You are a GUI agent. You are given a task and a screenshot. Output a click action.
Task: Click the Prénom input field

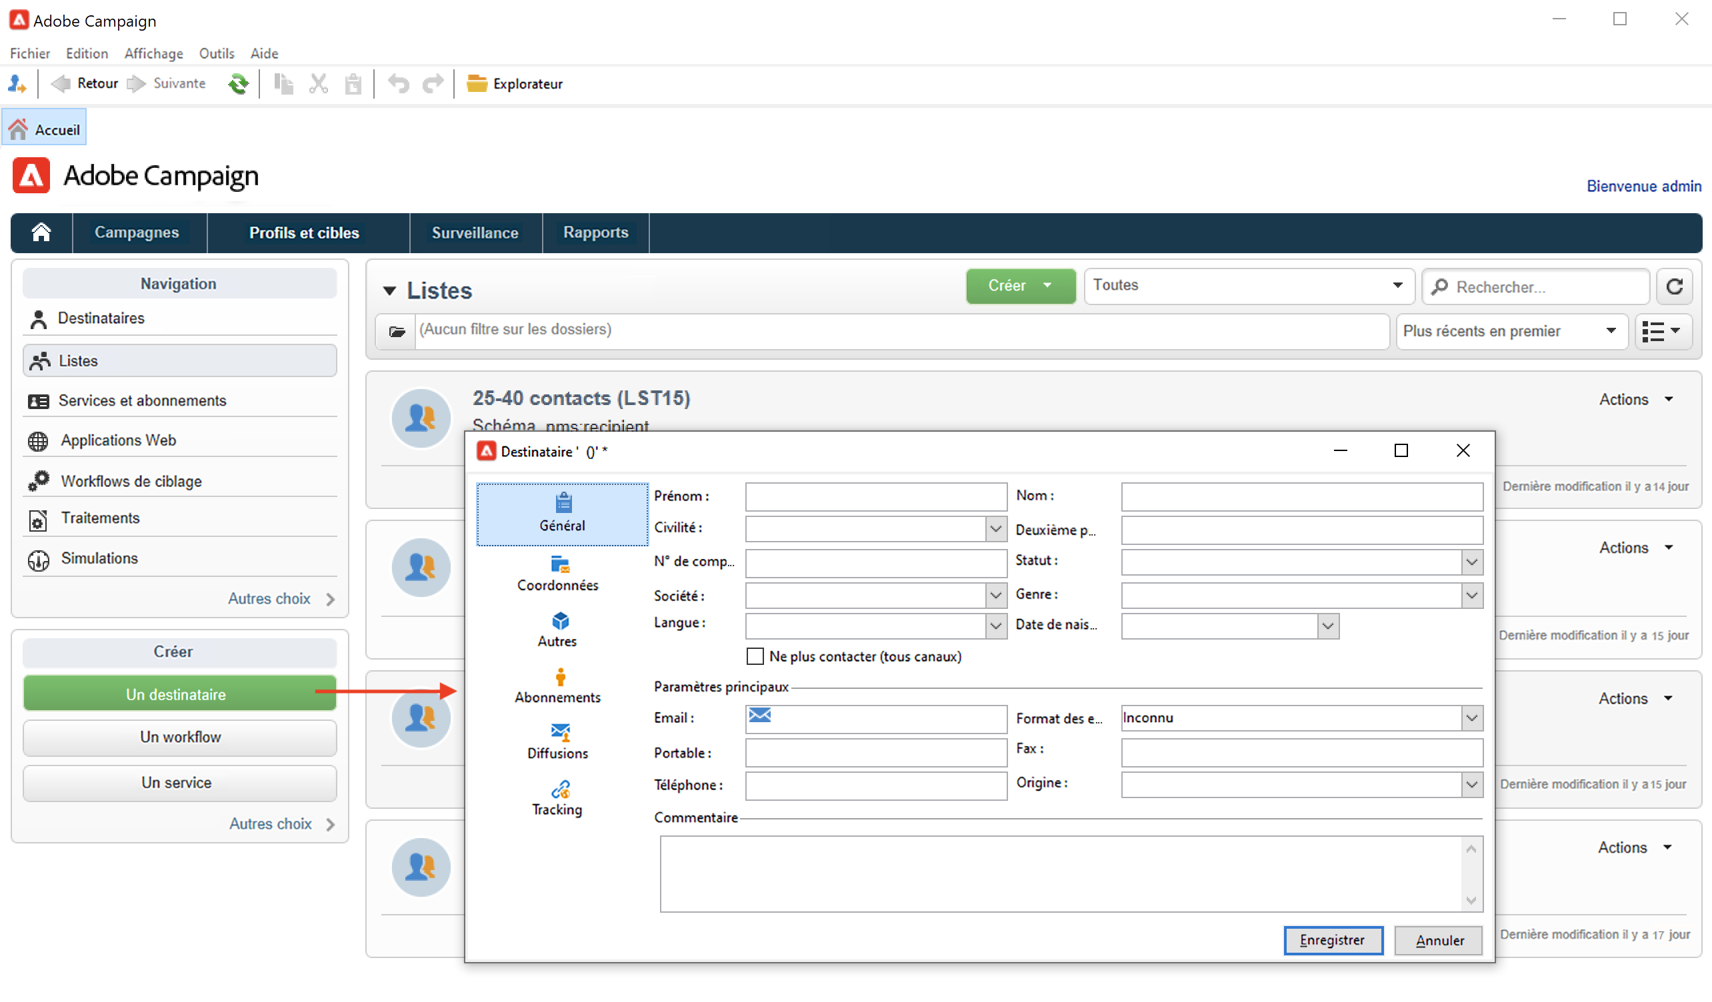tap(875, 497)
